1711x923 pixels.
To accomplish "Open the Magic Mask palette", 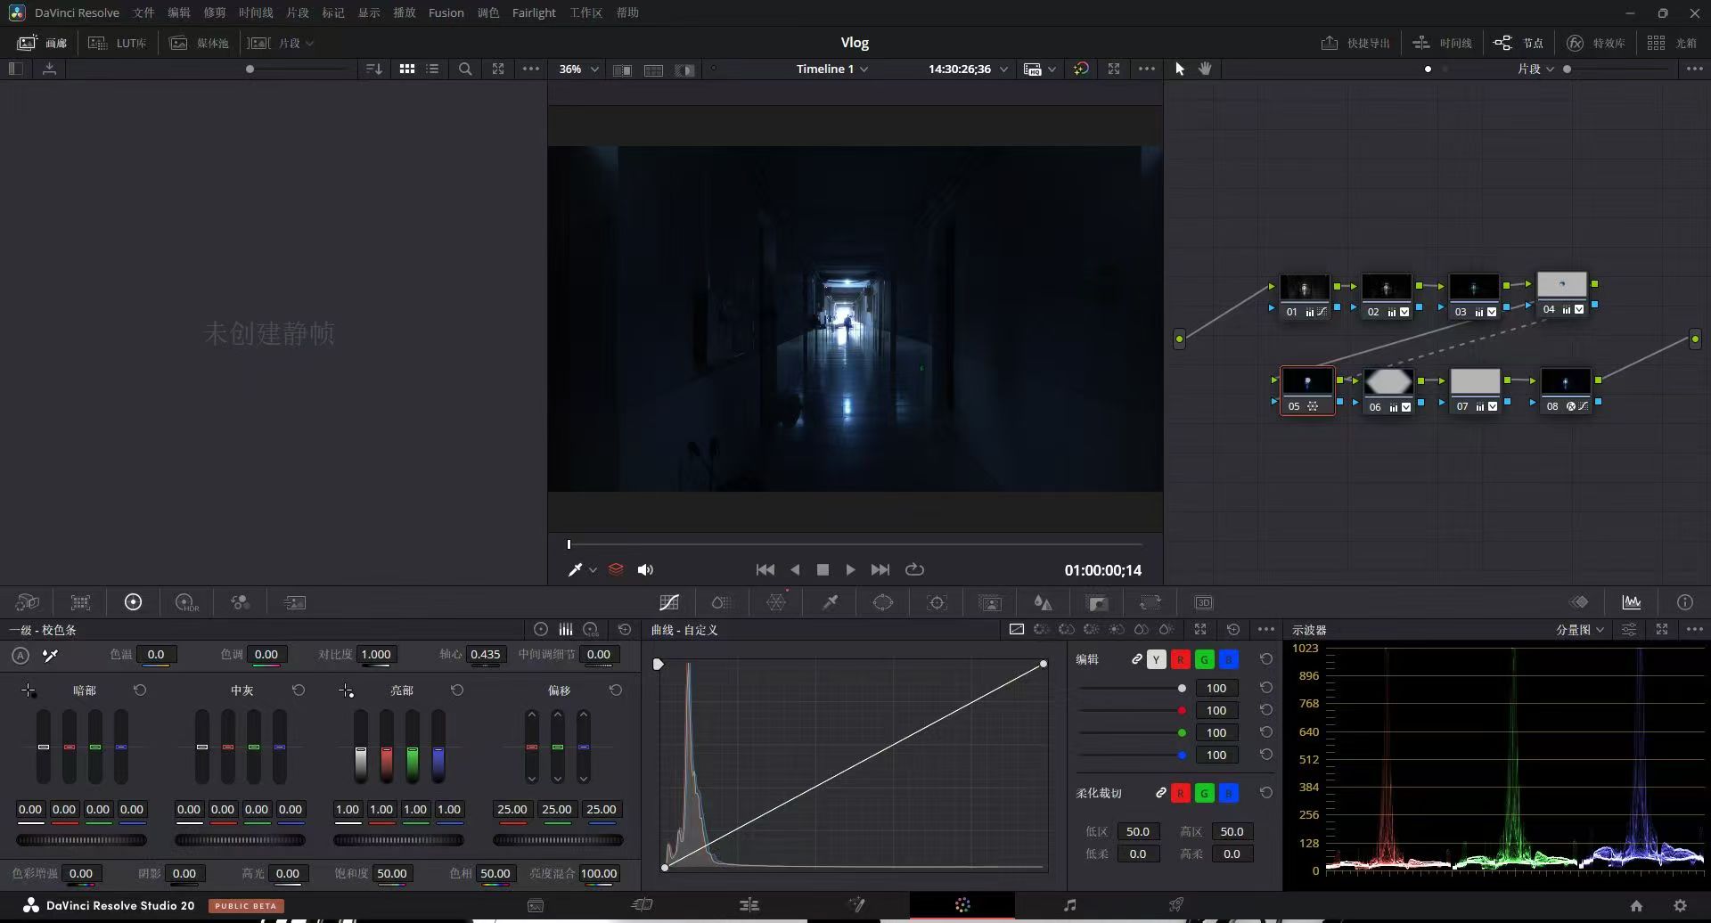I will click(990, 602).
